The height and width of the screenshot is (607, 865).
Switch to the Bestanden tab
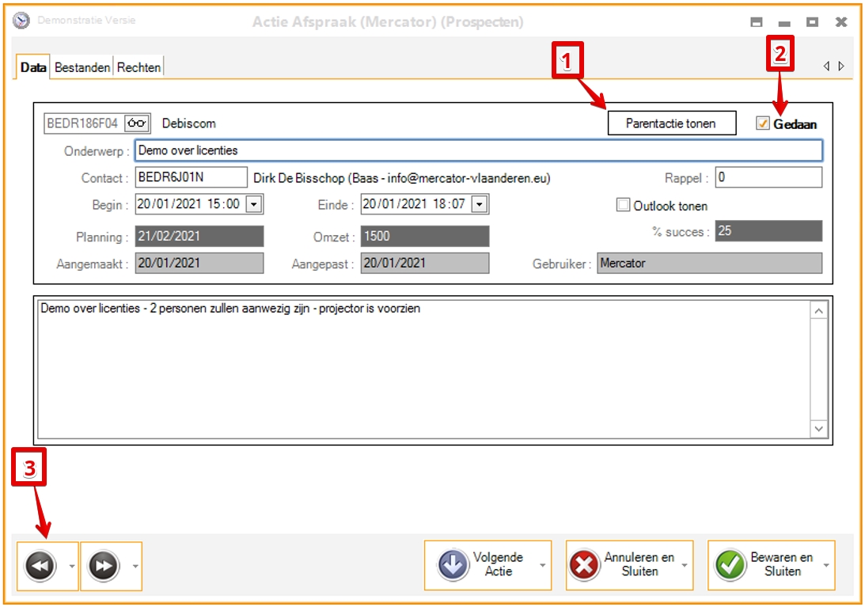(x=82, y=67)
